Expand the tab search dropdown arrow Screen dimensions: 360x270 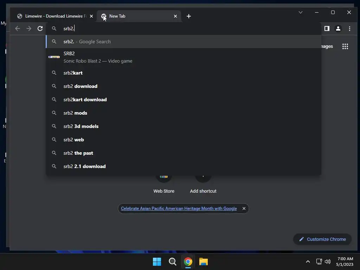[300, 12]
